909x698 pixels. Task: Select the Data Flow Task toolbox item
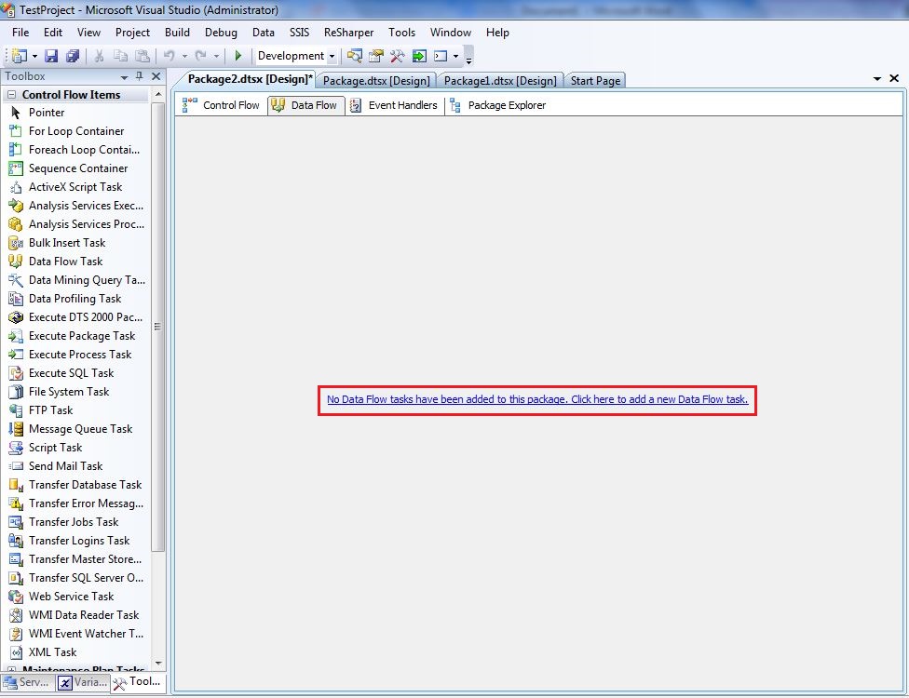65,262
